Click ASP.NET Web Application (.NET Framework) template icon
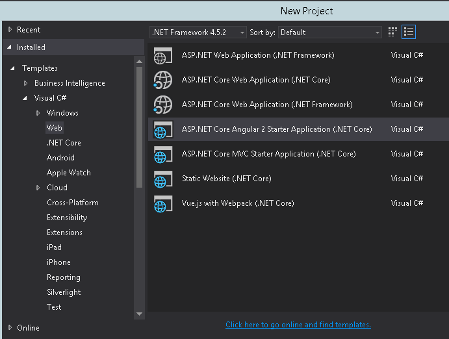Screen dimensions: 449x339 point(163,55)
